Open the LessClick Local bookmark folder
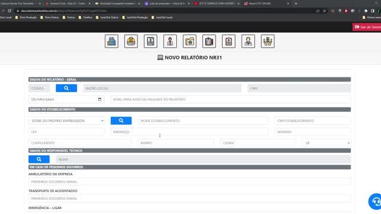 162,17
